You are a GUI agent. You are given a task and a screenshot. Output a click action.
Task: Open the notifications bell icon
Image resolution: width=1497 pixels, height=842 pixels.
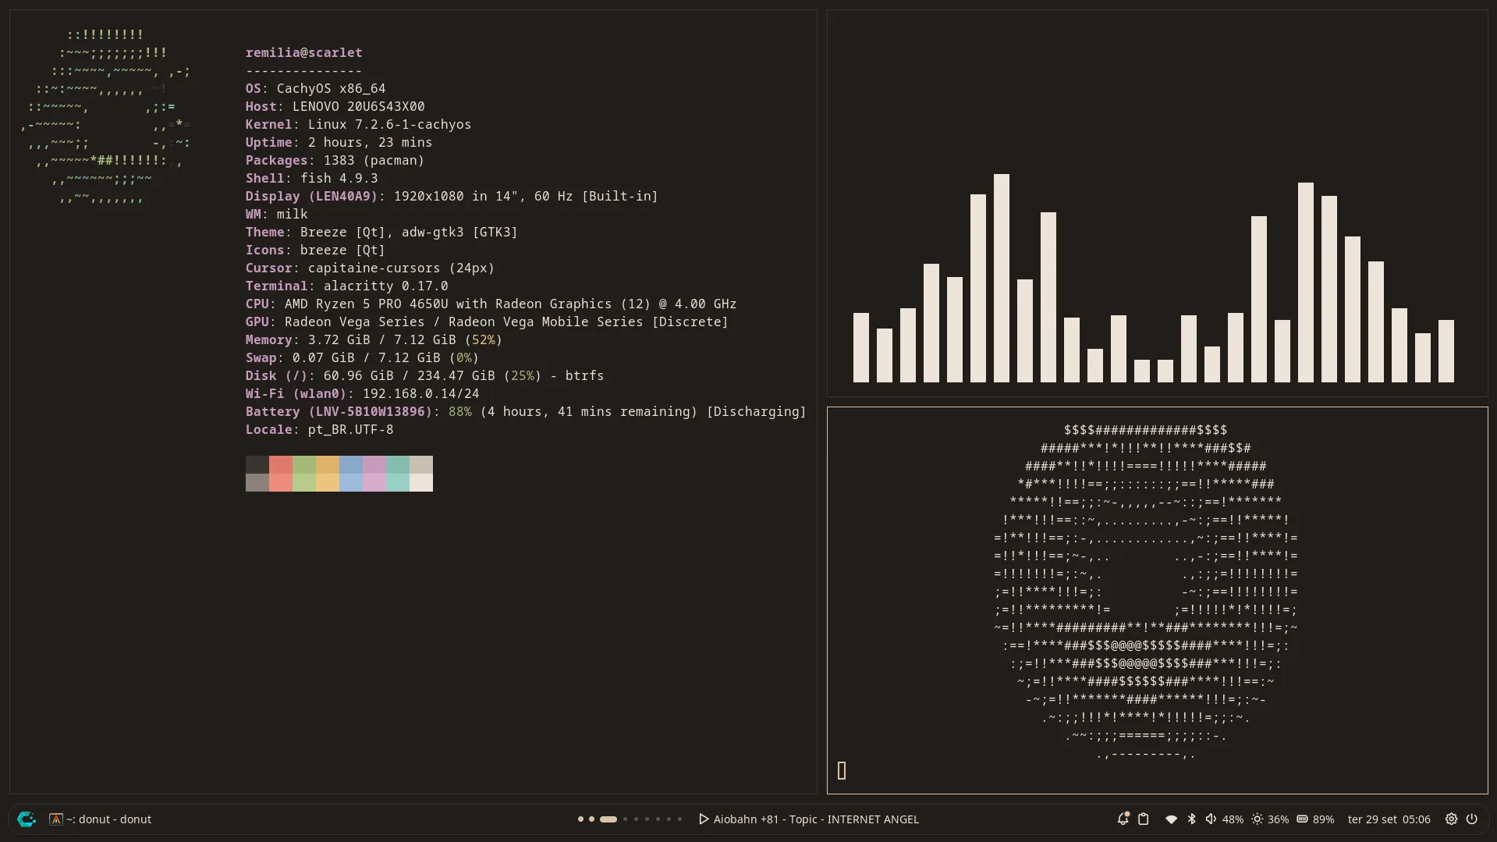click(x=1123, y=819)
